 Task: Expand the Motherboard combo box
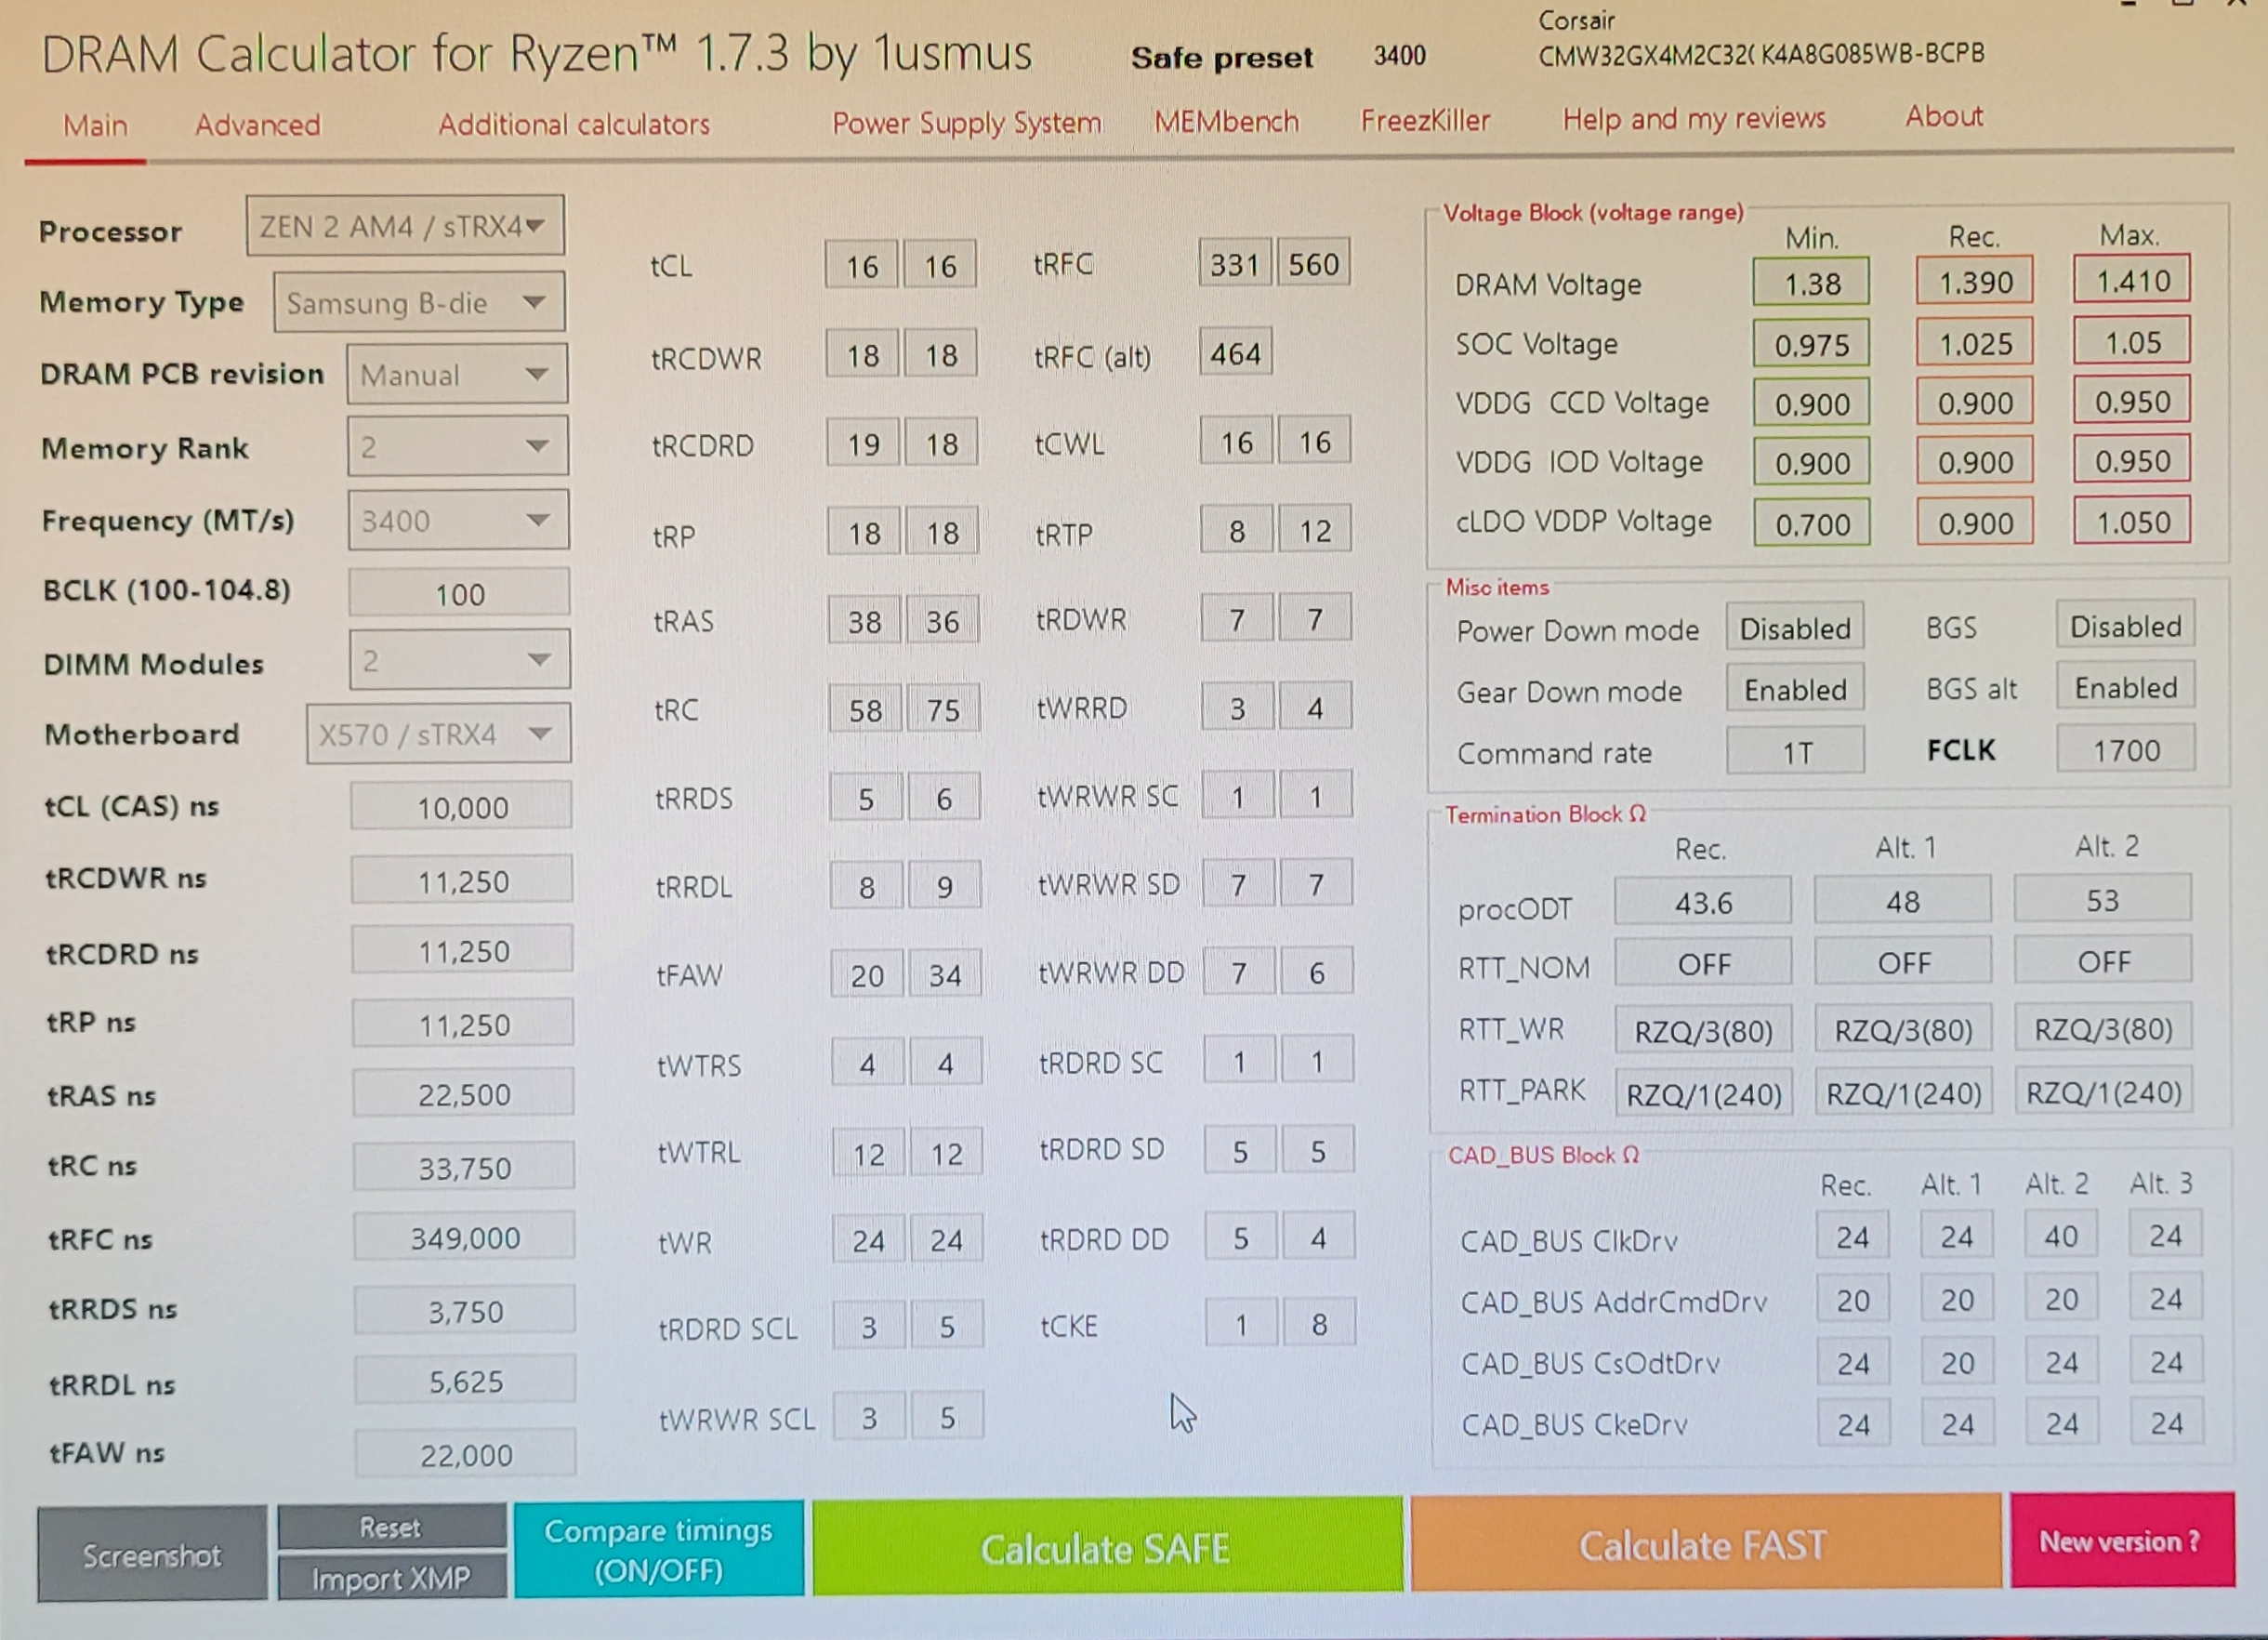pos(438,734)
